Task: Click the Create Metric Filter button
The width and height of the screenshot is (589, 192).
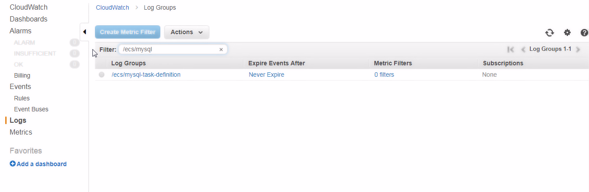Action: coord(128,32)
